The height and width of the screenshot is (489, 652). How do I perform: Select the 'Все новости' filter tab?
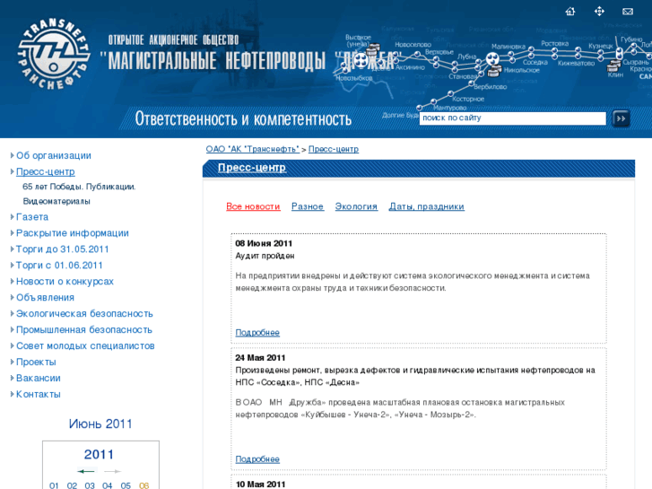[x=253, y=206]
